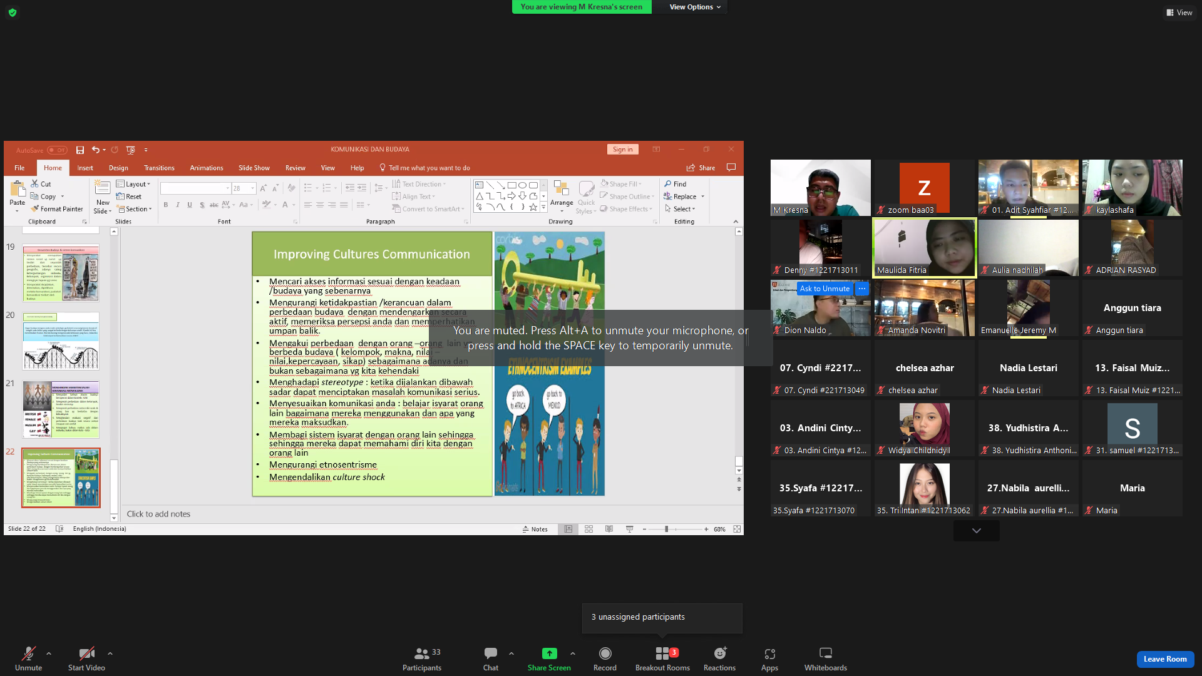Toggle AutoSave switch in PowerPoint
Image resolution: width=1202 pixels, height=676 pixels.
coord(57,150)
